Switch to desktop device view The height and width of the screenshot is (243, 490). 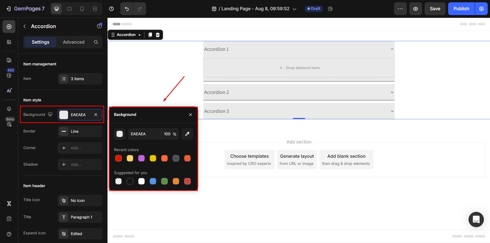[x=56, y=9]
